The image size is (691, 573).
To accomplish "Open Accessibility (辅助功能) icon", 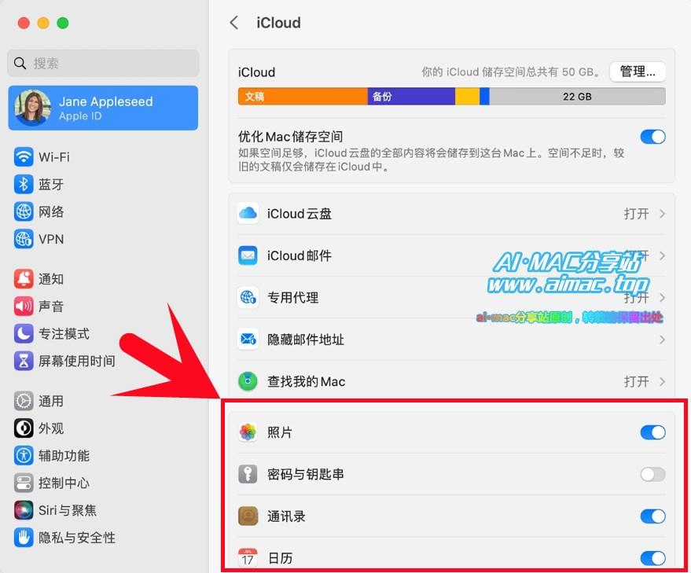I will coord(24,456).
